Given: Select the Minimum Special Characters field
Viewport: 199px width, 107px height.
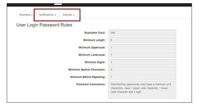Looking at the screenshot, I should (142, 70).
